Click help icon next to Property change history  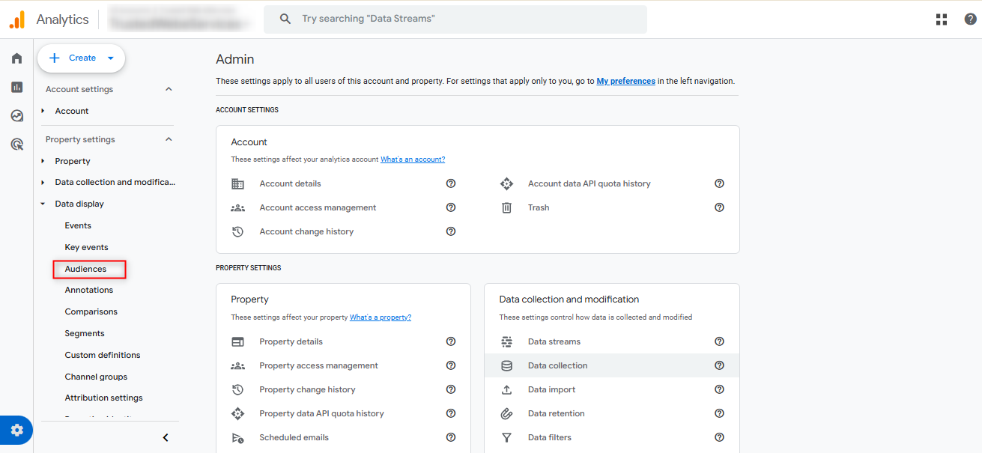[x=451, y=389]
